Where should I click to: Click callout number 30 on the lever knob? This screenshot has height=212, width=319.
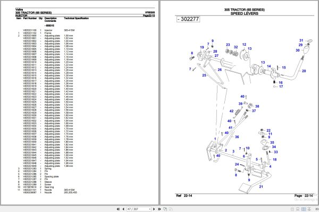pos(298,50)
